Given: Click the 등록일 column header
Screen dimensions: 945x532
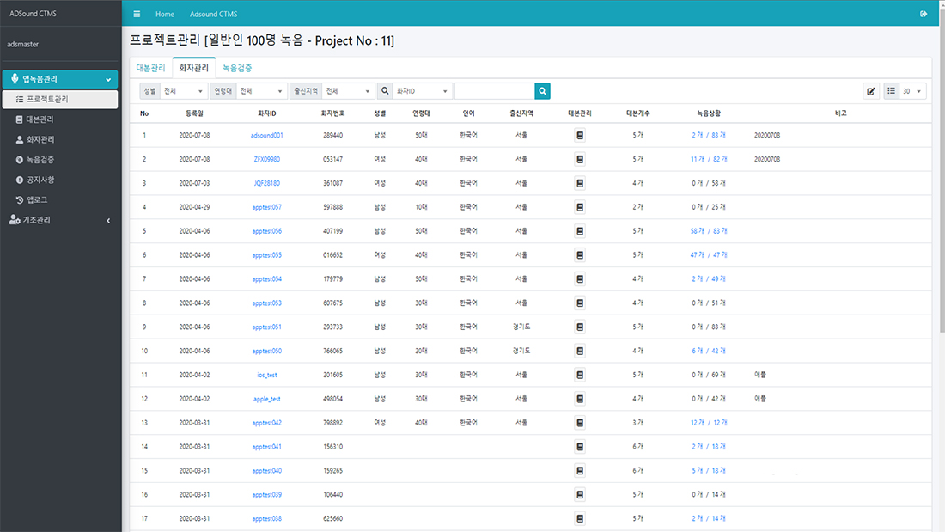Looking at the screenshot, I should tap(194, 113).
